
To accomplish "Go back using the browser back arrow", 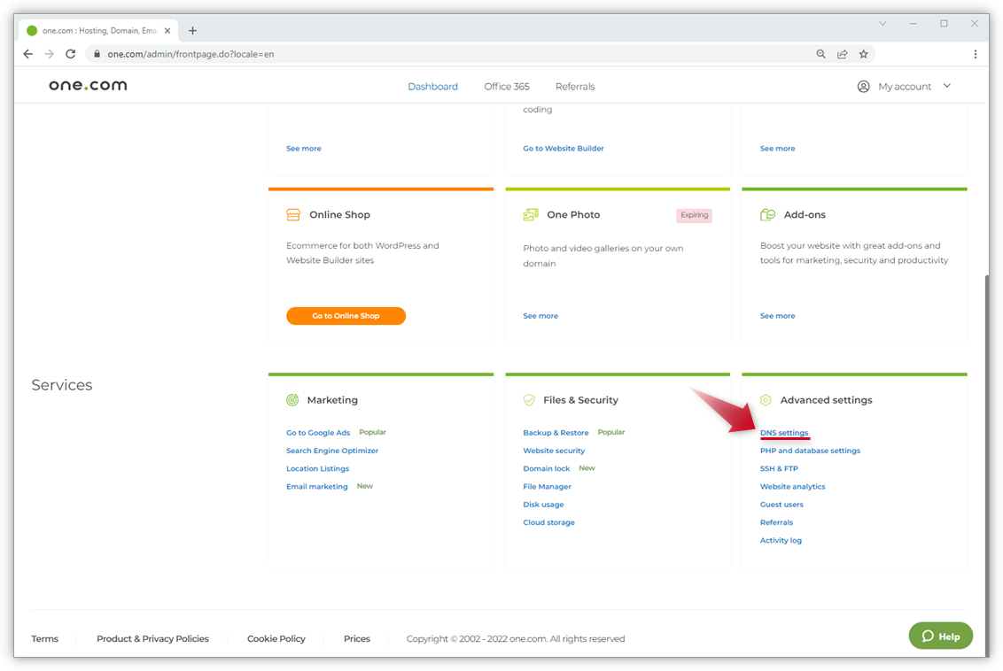I will click(28, 54).
